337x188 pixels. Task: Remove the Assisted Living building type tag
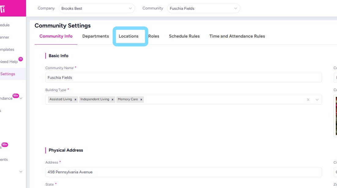point(76,99)
